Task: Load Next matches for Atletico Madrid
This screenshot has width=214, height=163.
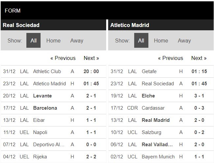Action: (199, 58)
